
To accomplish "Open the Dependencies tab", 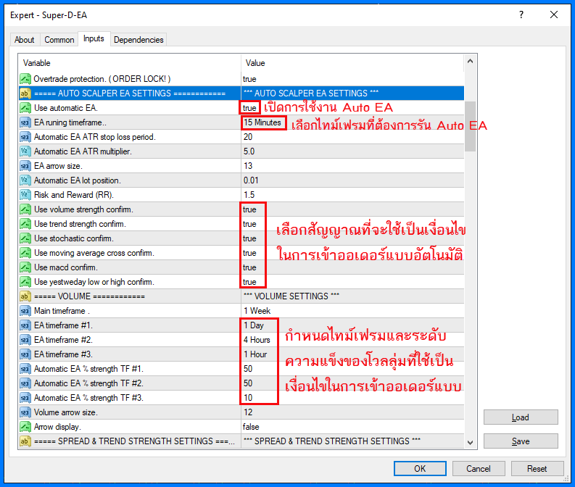I will tap(138, 40).
